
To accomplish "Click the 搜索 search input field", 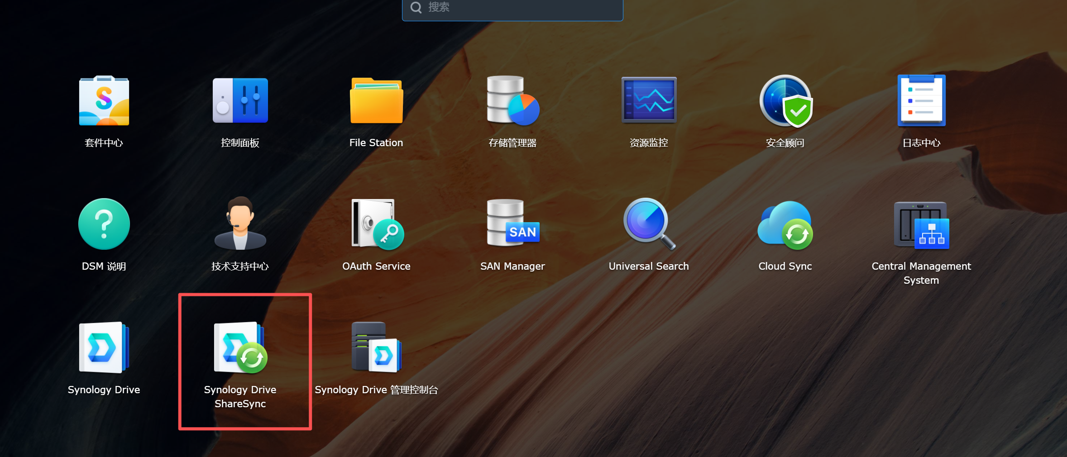I will 521,8.
